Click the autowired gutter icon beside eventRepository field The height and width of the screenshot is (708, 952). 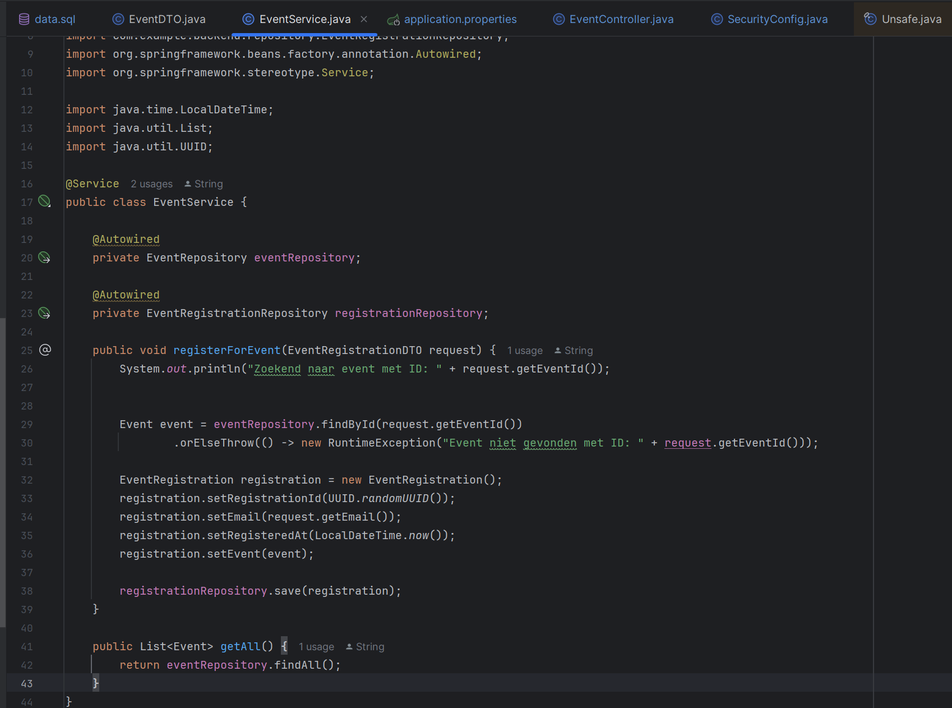click(x=44, y=258)
